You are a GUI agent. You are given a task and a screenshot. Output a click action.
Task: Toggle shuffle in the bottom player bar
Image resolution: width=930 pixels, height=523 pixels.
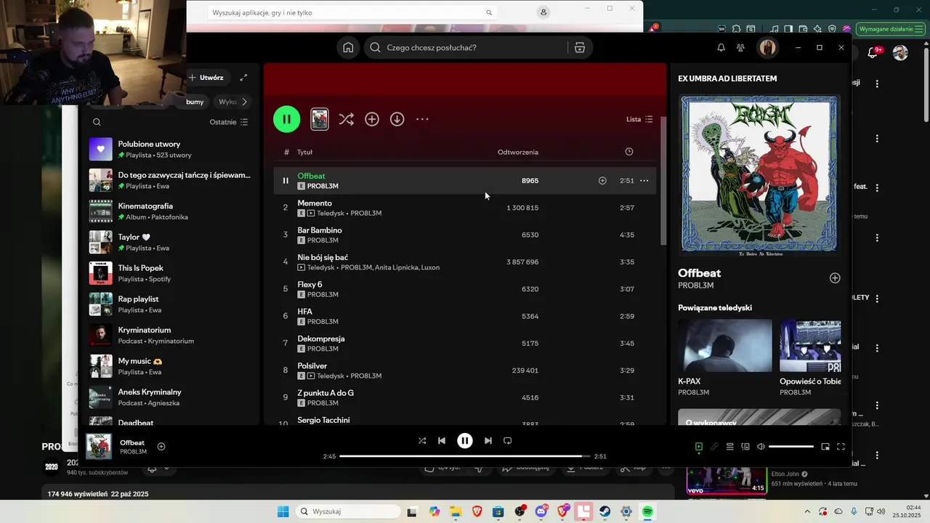pos(422,441)
